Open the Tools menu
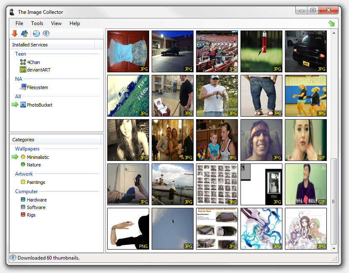 (37, 23)
